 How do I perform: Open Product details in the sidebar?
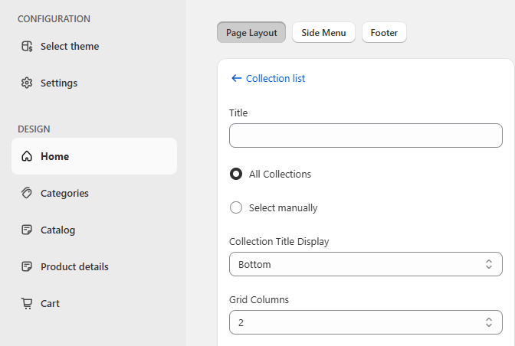(94, 266)
